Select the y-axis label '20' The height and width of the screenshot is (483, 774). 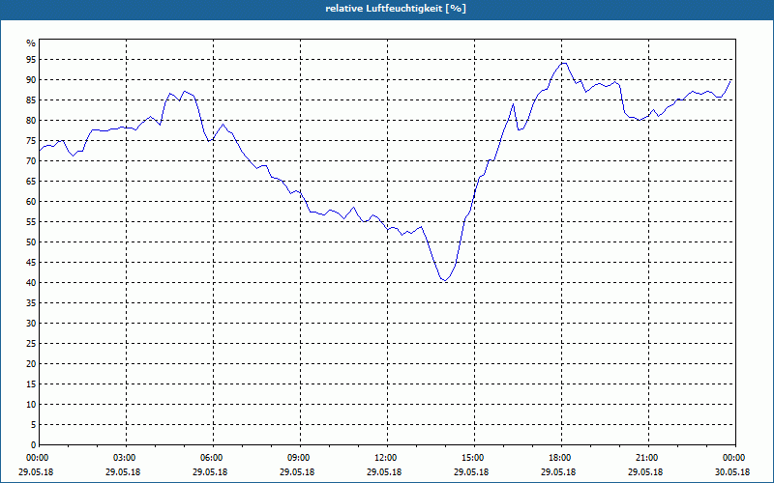[31, 364]
